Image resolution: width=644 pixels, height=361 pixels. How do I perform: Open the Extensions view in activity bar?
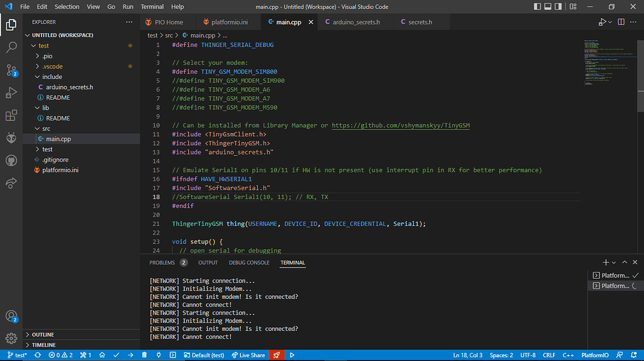coord(11,116)
